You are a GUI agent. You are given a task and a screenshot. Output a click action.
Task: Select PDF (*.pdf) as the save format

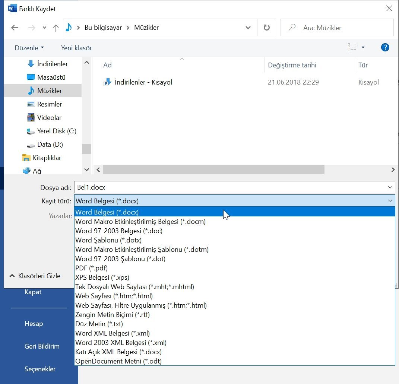click(x=91, y=268)
